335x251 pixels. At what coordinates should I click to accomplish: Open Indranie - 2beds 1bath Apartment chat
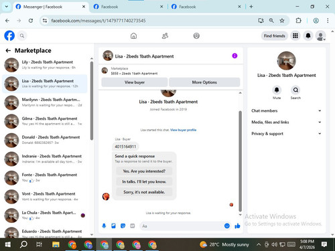45,159
